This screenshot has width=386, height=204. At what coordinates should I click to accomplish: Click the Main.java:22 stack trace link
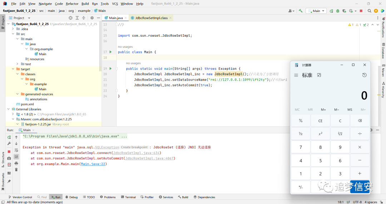point(93,164)
